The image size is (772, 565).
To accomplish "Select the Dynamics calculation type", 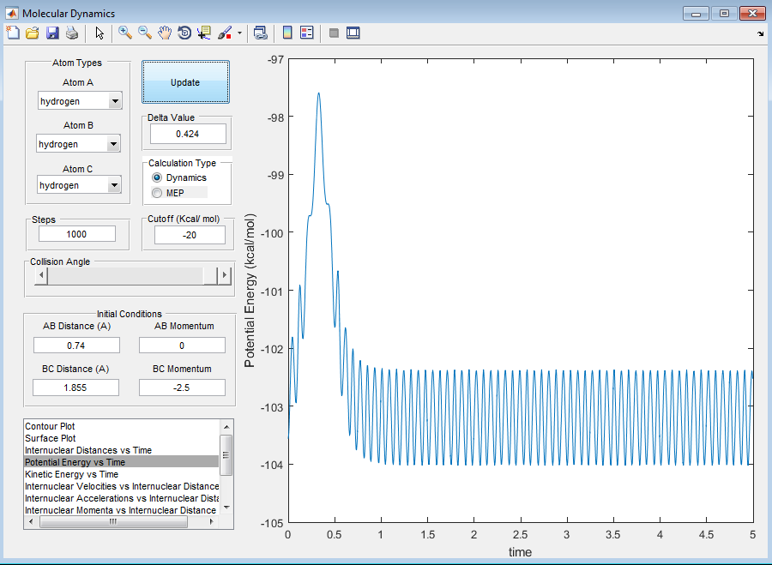I will tap(157, 177).
